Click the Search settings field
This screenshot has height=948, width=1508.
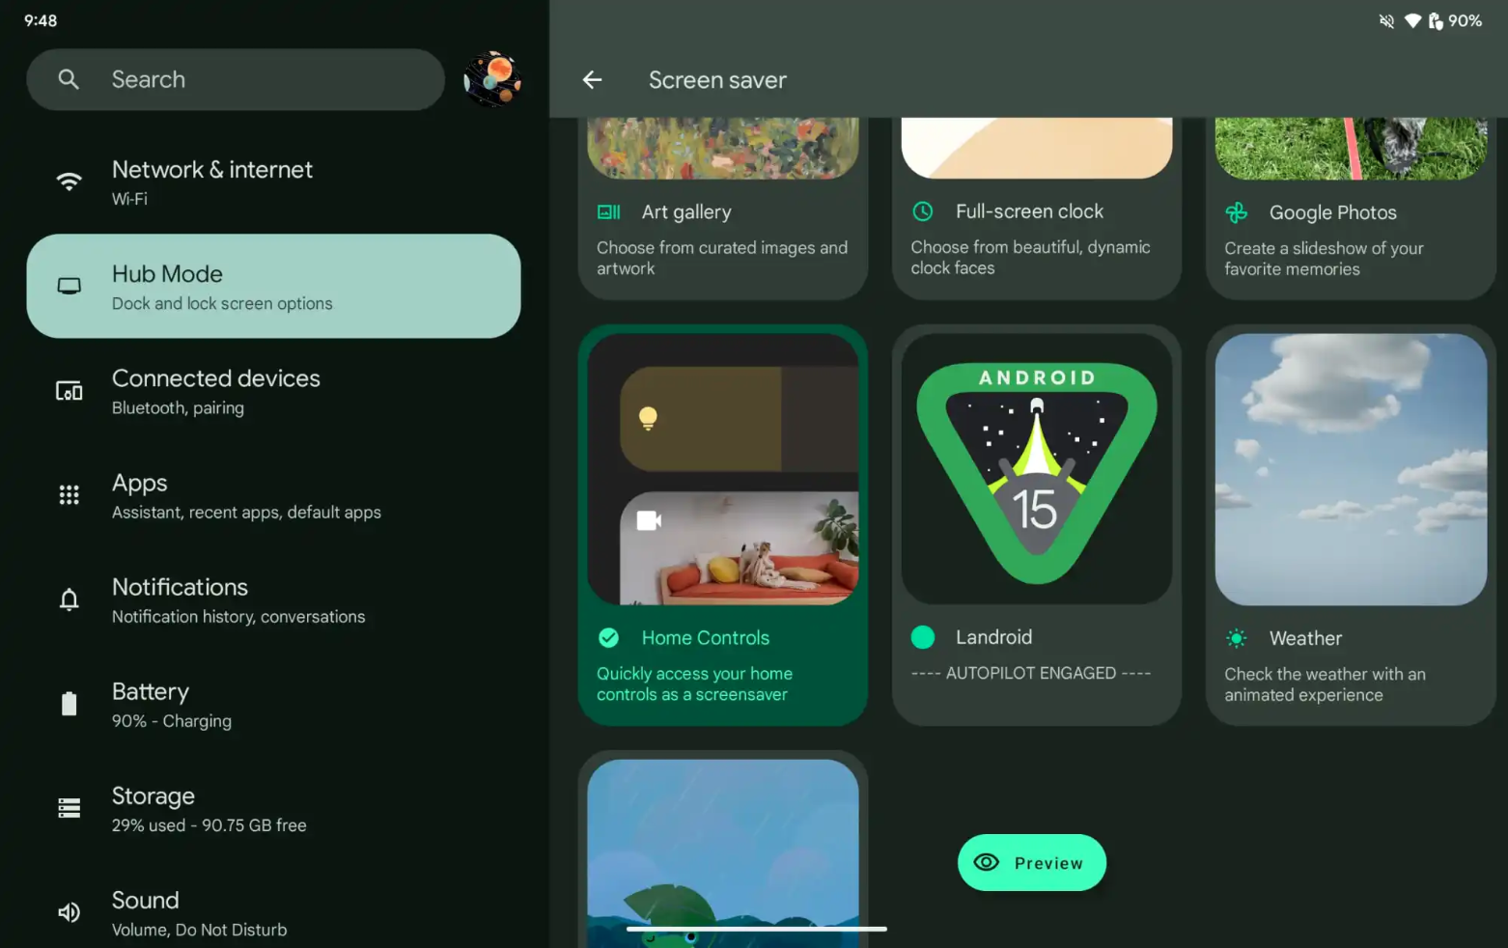click(236, 79)
